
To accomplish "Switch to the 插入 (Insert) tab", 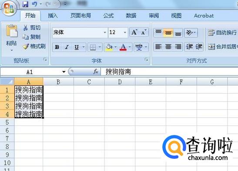I will (x=53, y=16).
